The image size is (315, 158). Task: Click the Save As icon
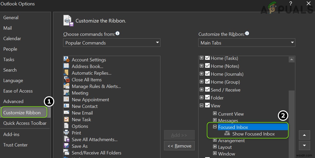pyautogui.click(x=67, y=146)
